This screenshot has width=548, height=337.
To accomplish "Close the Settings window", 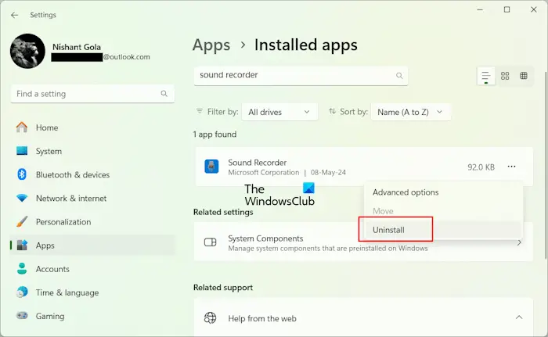I will coord(534,10).
